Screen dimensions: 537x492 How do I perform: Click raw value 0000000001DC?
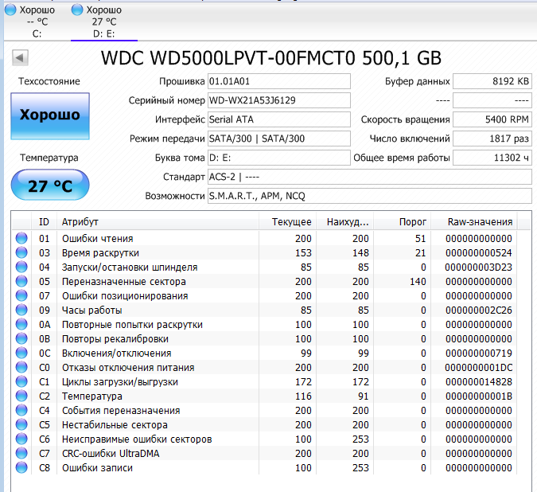(478, 368)
